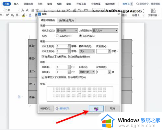Apply highlight color marker
This screenshot has width=162, height=130.
(24, 15)
